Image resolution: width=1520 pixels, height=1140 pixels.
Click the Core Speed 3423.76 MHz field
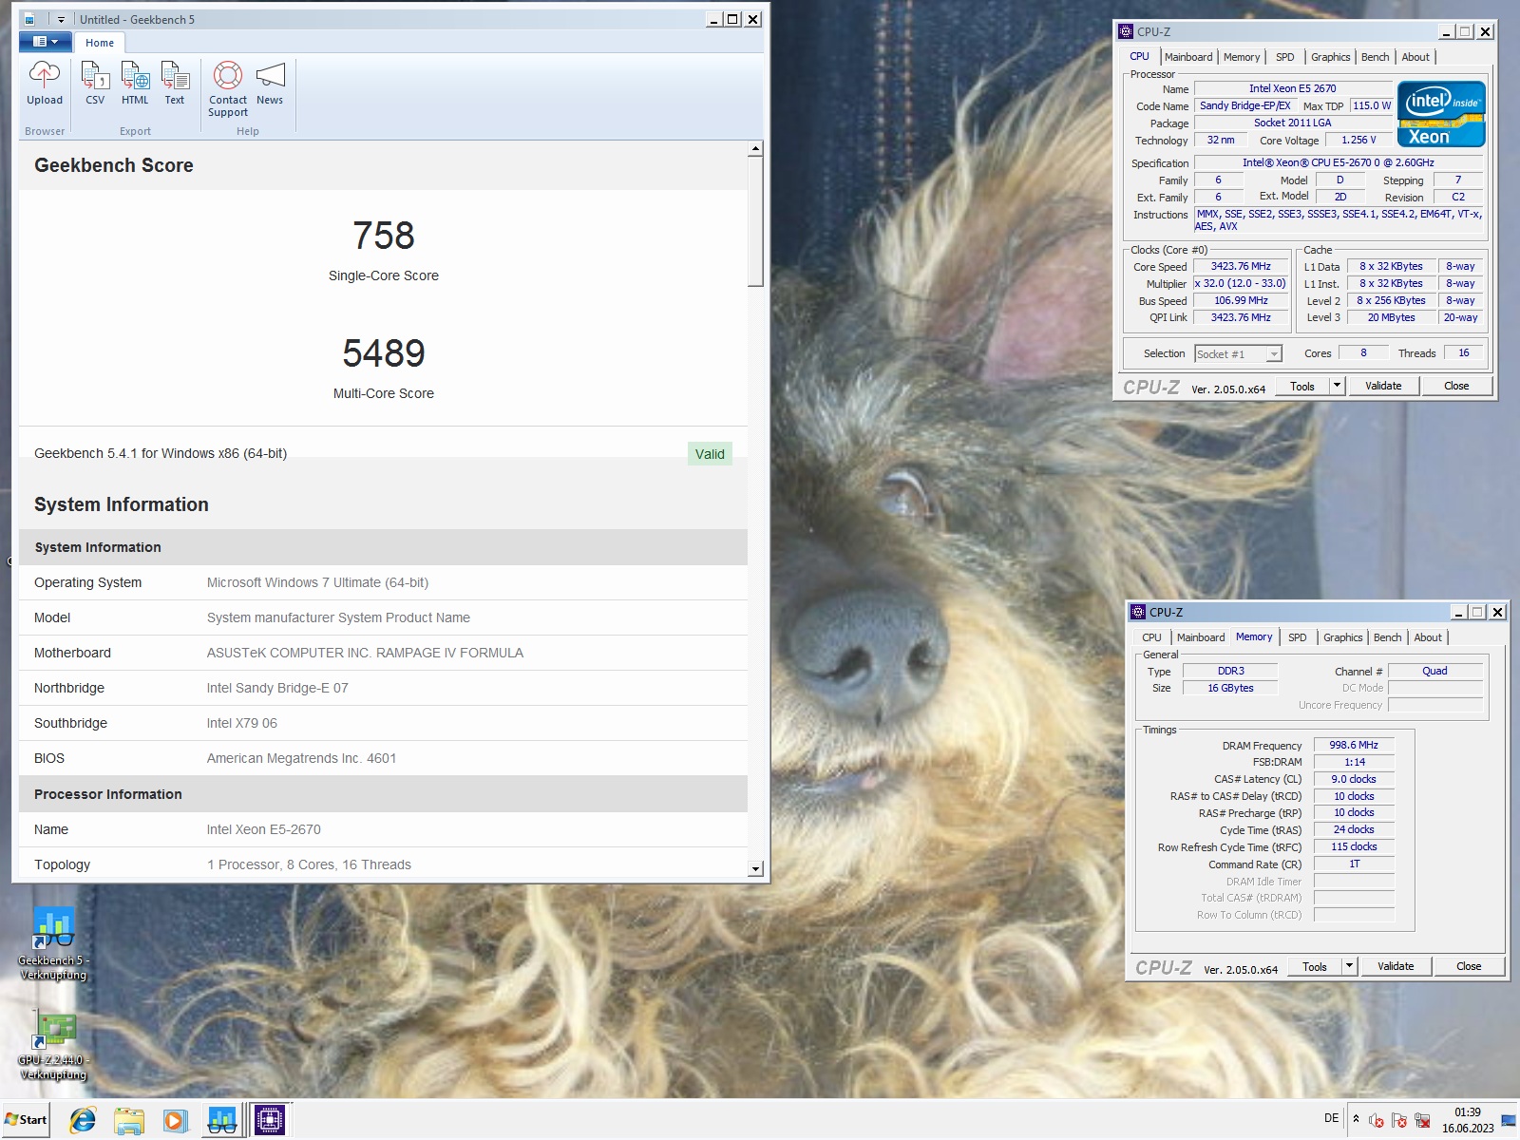point(1241,267)
